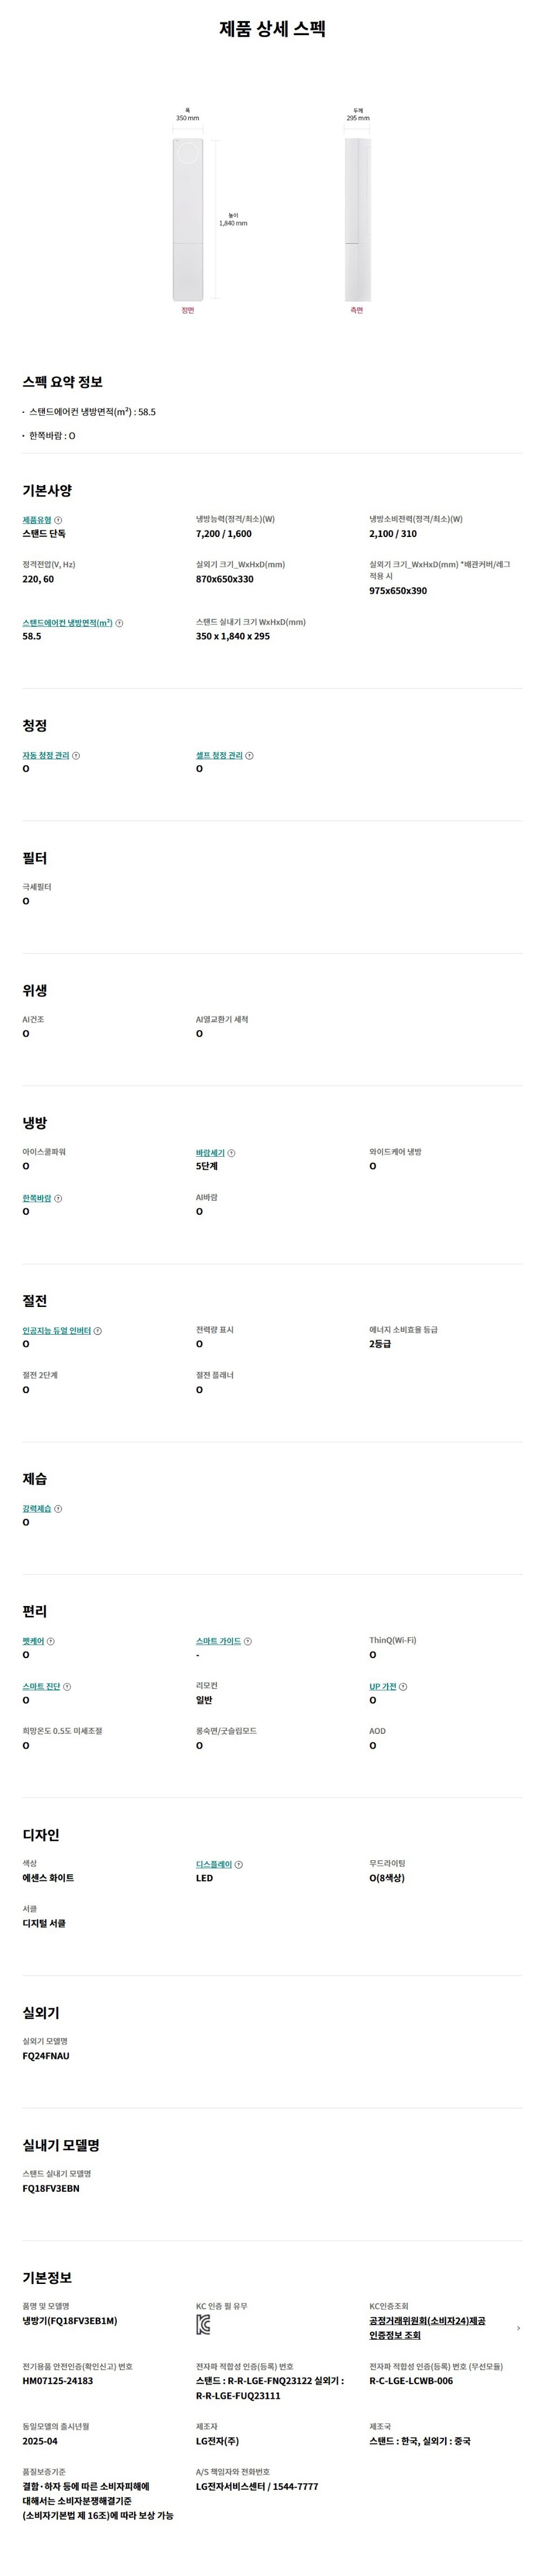Click the info icon beside 바람세기
This screenshot has width=545, height=2576.
pos(231,1153)
